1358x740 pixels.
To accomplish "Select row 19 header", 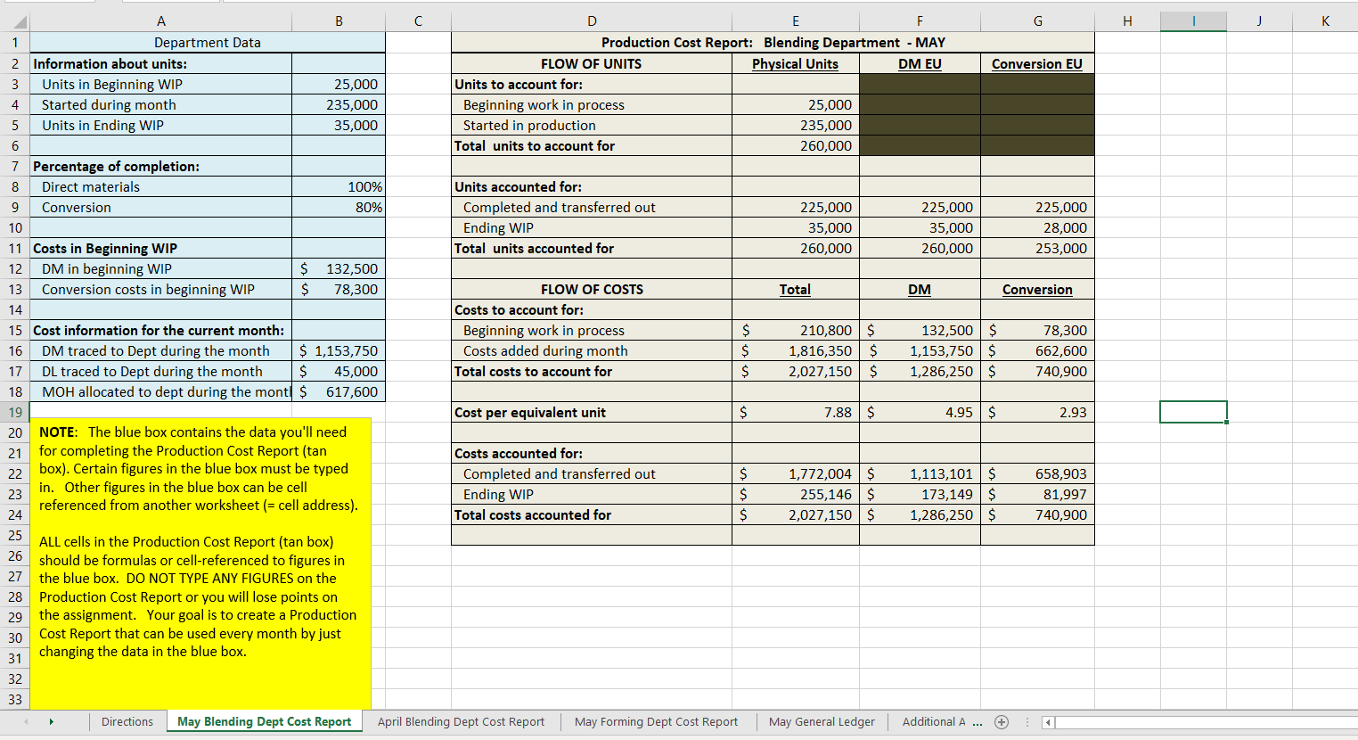I will tap(14, 412).
